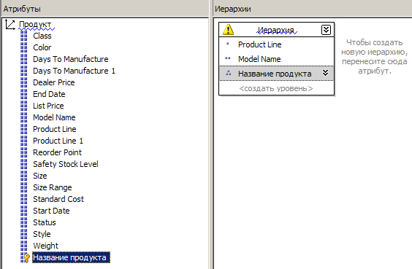Select Model Name level in the hierarchy

click(x=259, y=59)
